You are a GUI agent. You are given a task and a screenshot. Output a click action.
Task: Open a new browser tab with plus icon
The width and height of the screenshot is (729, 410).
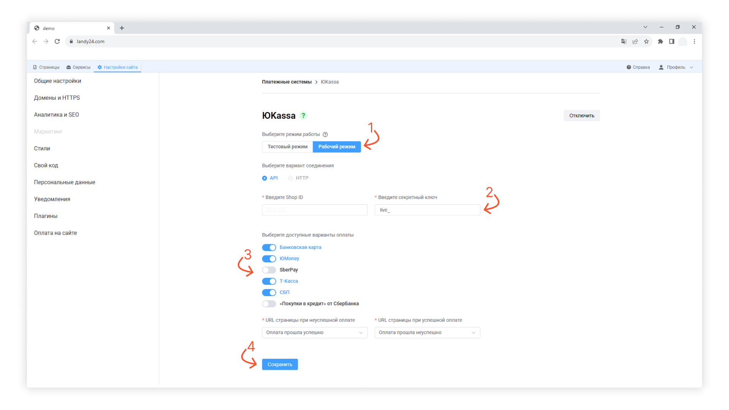click(x=122, y=28)
